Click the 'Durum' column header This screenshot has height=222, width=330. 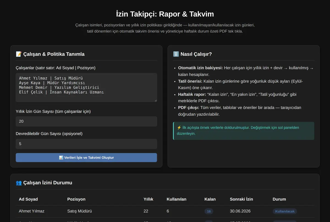(x=279, y=199)
